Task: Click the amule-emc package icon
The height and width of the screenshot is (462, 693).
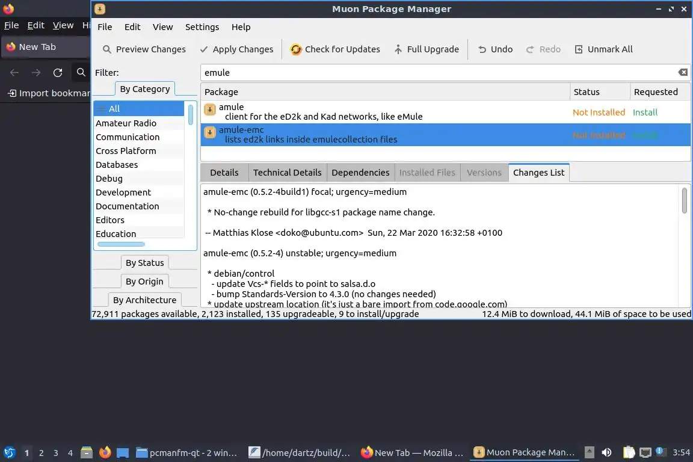Action: 209,132
